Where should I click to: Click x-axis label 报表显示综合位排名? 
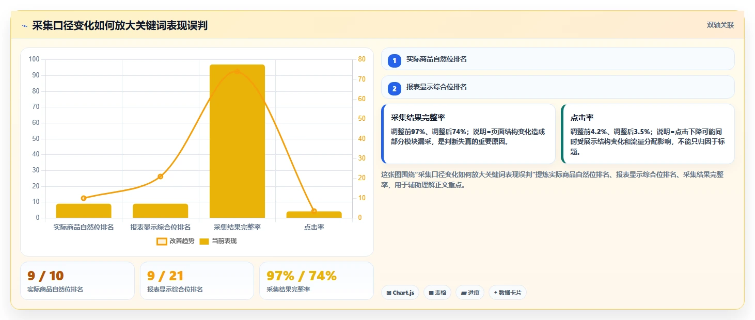[x=161, y=227]
